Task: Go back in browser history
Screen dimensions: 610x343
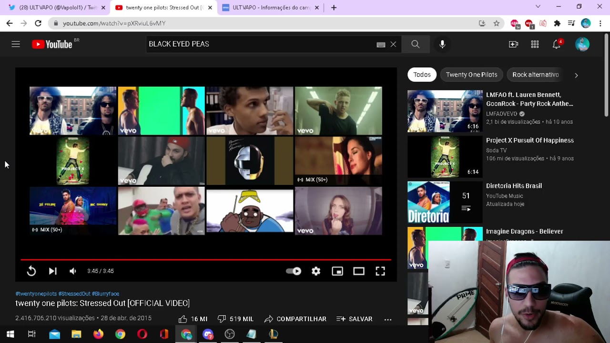Action: coord(10,23)
